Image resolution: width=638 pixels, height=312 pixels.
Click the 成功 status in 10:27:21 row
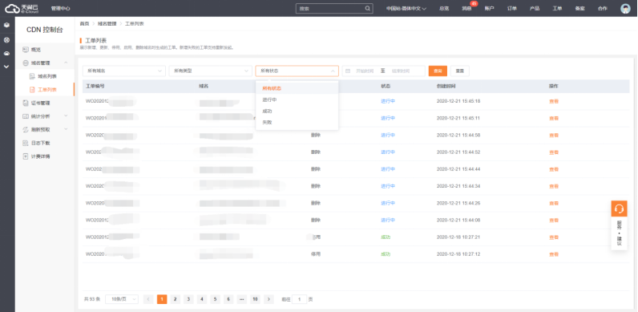click(x=386, y=237)
